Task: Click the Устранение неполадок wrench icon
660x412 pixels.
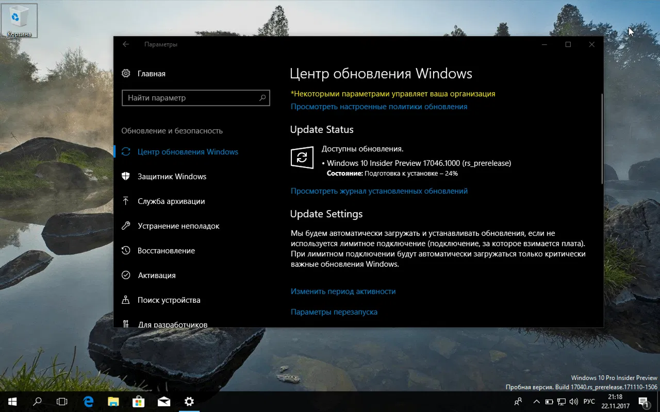Action: pyautogui.click(x=126, y=226)
